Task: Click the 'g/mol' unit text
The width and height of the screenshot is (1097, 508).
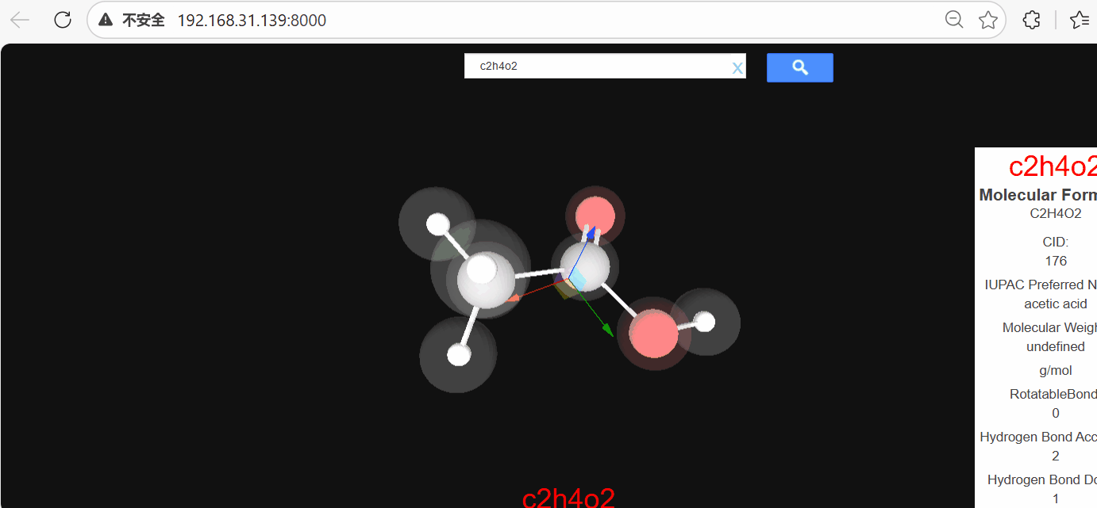Action: tap(1056, 371)
